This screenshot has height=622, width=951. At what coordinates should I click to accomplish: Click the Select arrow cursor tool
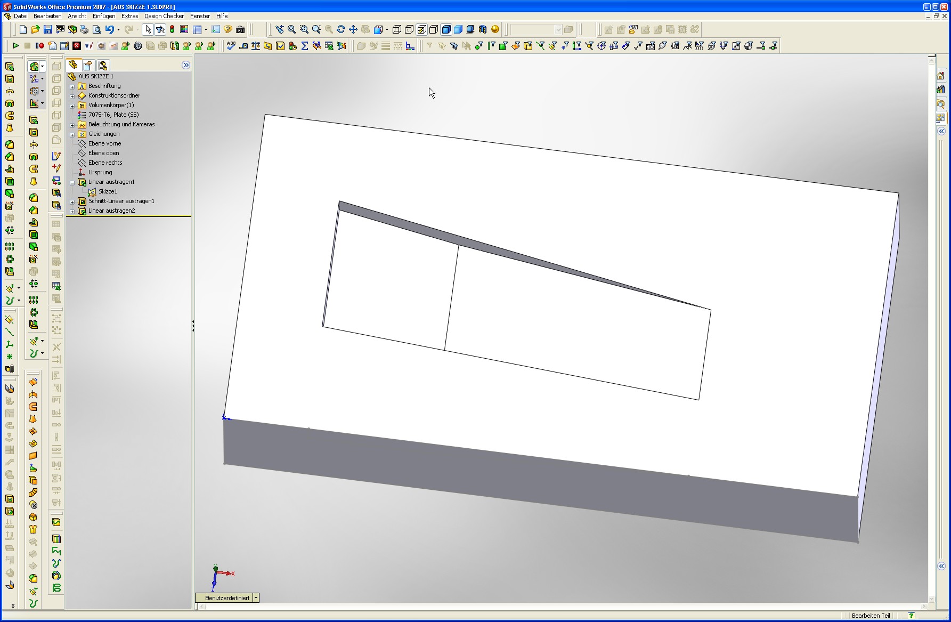pyautogui.click(x=148, y=29)
